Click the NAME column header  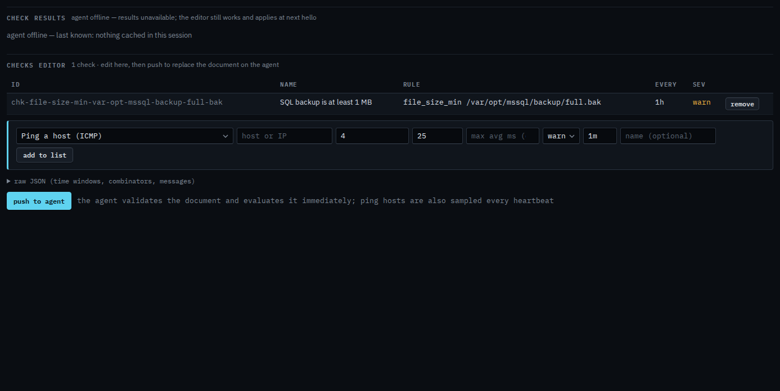(288, 84)
